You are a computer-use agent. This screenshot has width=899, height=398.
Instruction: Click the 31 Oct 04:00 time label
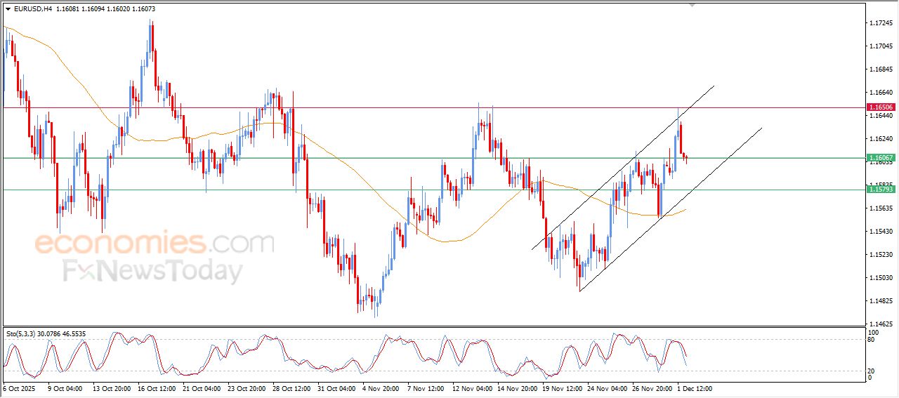pos(336,388)
